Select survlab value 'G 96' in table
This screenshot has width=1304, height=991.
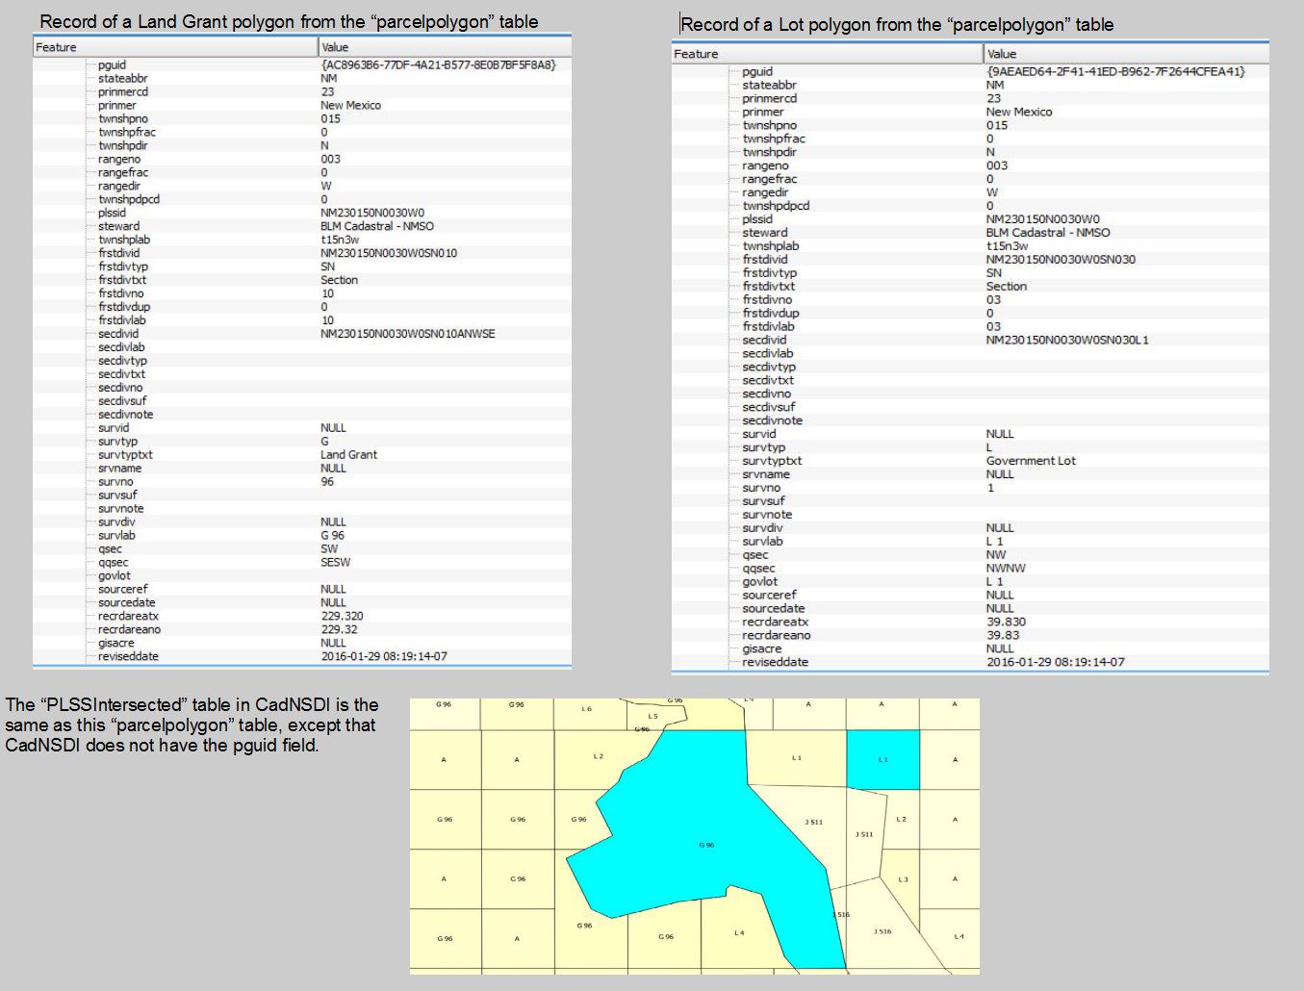(x=332, y=535)
